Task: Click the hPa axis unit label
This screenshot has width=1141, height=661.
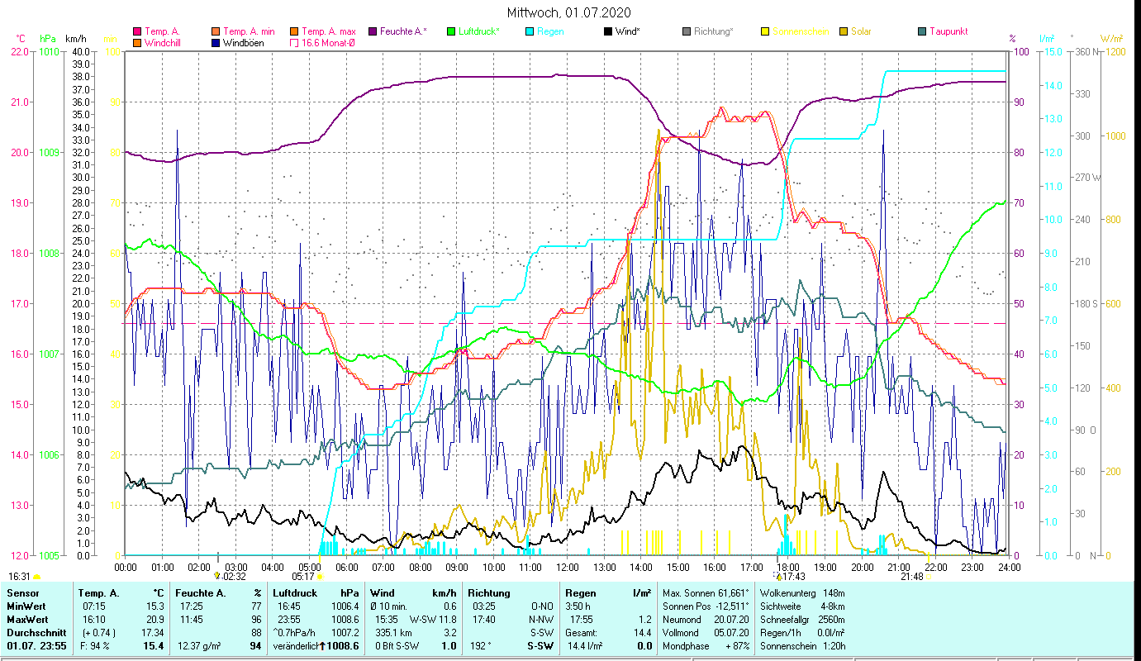Action: tap(47, 39)
